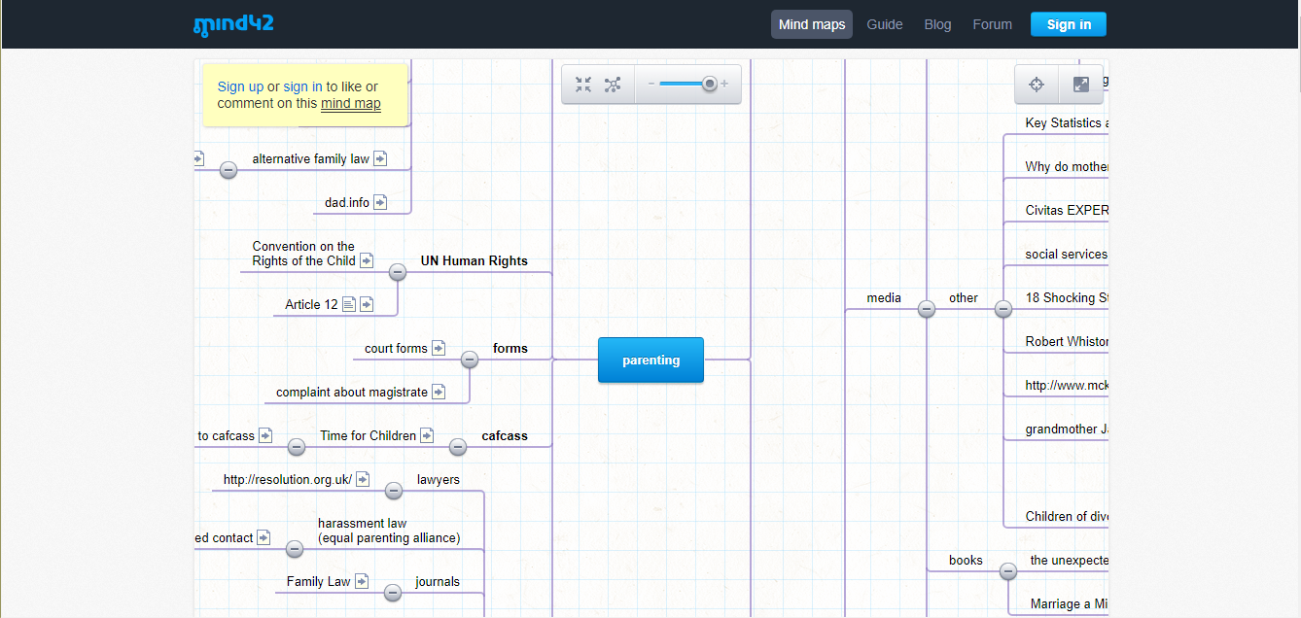
Task: Collapse the cafcass branch
Action: click(x=458, y=447)
